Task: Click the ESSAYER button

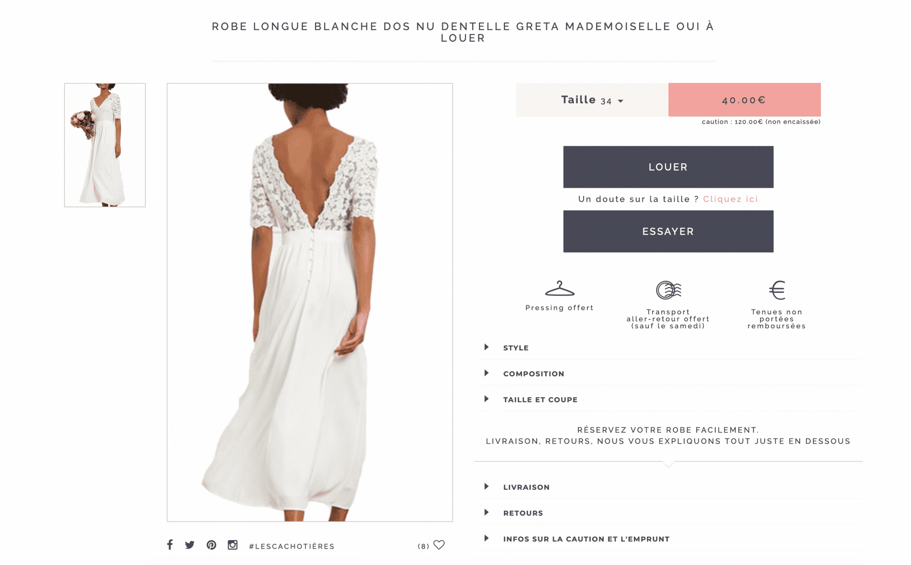Action: pos(668,231)
